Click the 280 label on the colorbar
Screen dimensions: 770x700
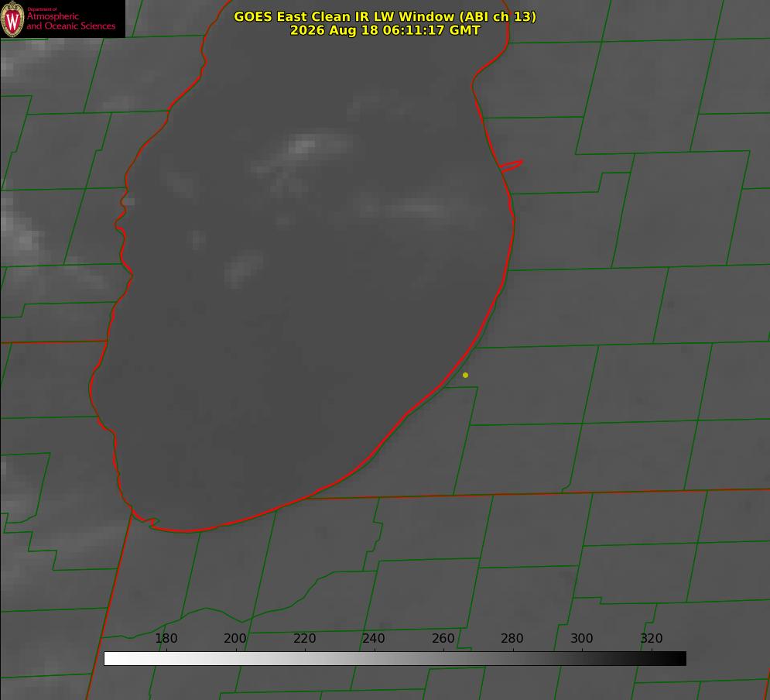[512, 638]
